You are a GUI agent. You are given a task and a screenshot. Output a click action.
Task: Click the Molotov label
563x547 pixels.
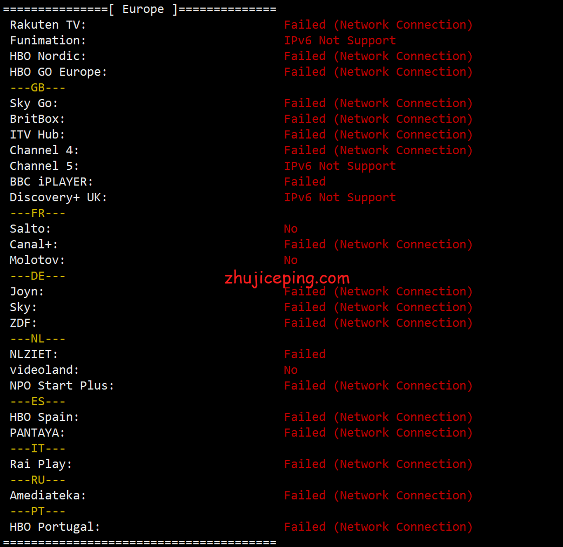click(37, 260)
